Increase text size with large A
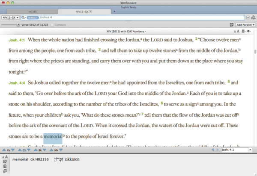The height and width of the screenshot is (176, 257). tap(238, 31)
